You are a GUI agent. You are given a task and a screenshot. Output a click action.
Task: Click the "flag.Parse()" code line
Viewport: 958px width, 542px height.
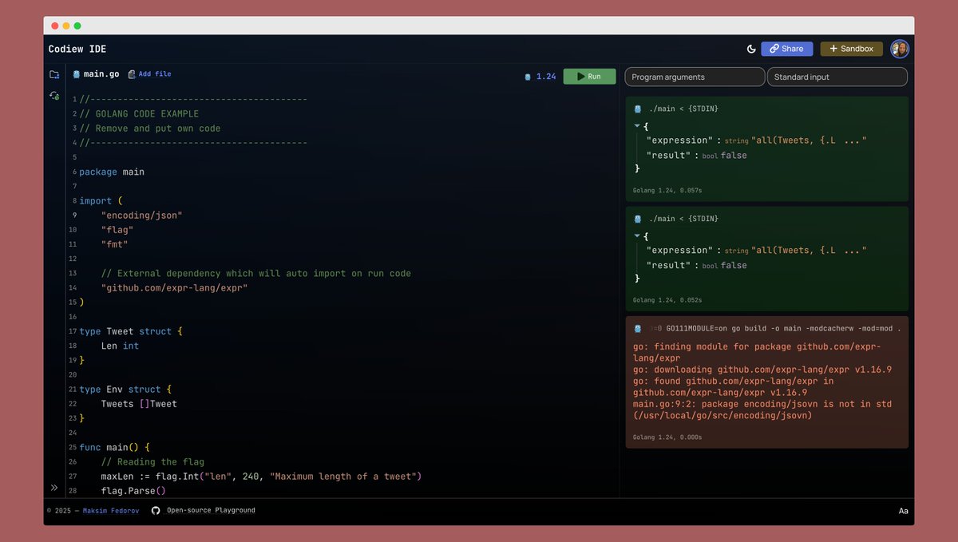click(133, 491)
